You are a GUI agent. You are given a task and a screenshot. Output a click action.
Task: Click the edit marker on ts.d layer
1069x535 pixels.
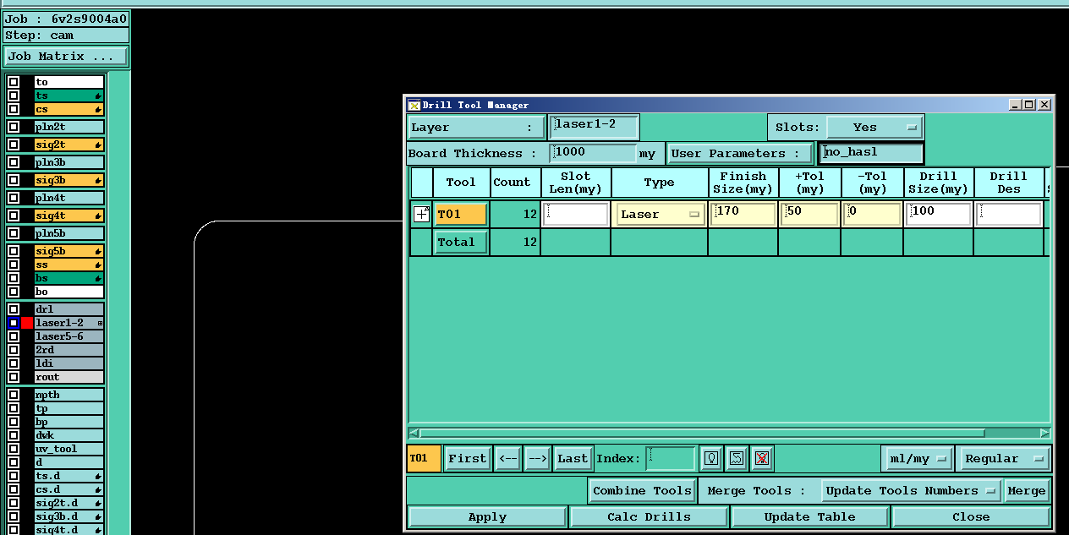[x=98, y=477]
